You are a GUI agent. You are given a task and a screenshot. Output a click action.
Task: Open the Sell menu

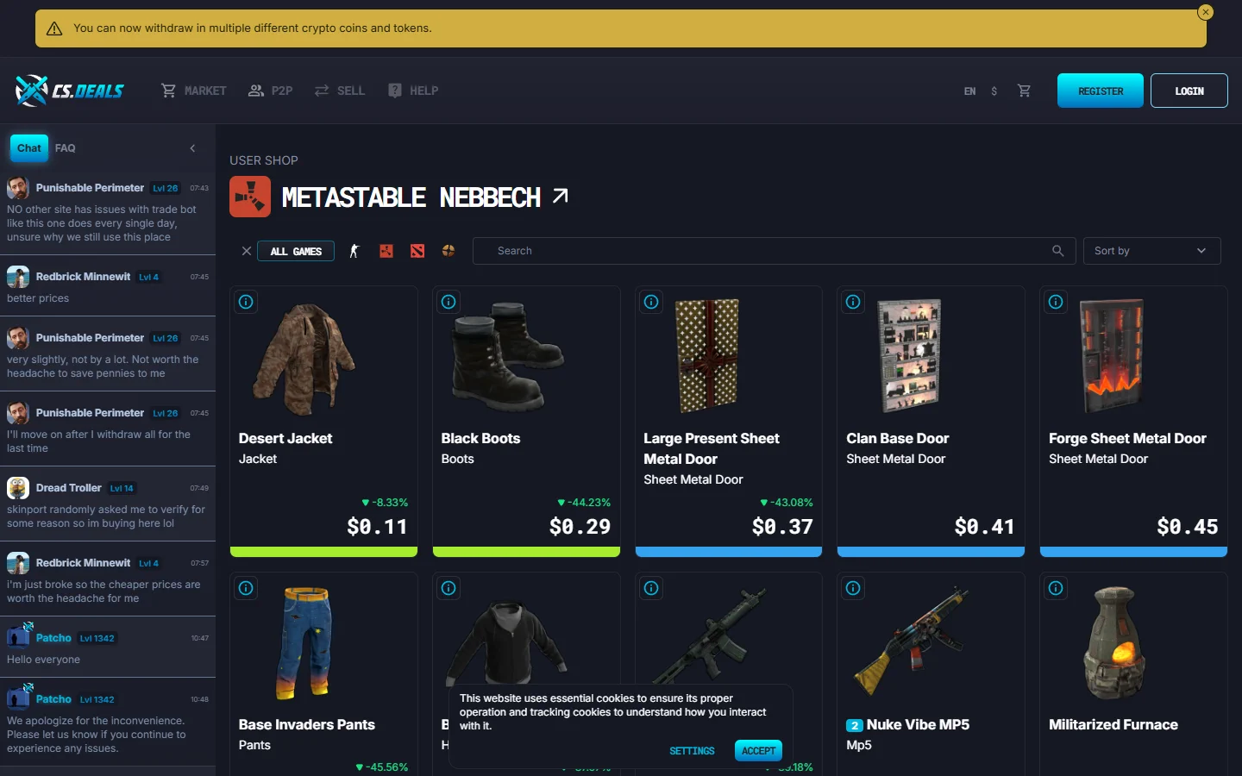(x=339, y=91)
